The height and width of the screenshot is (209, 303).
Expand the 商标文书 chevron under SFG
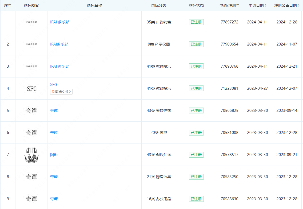pyautogui.click(x=70, y=92)
